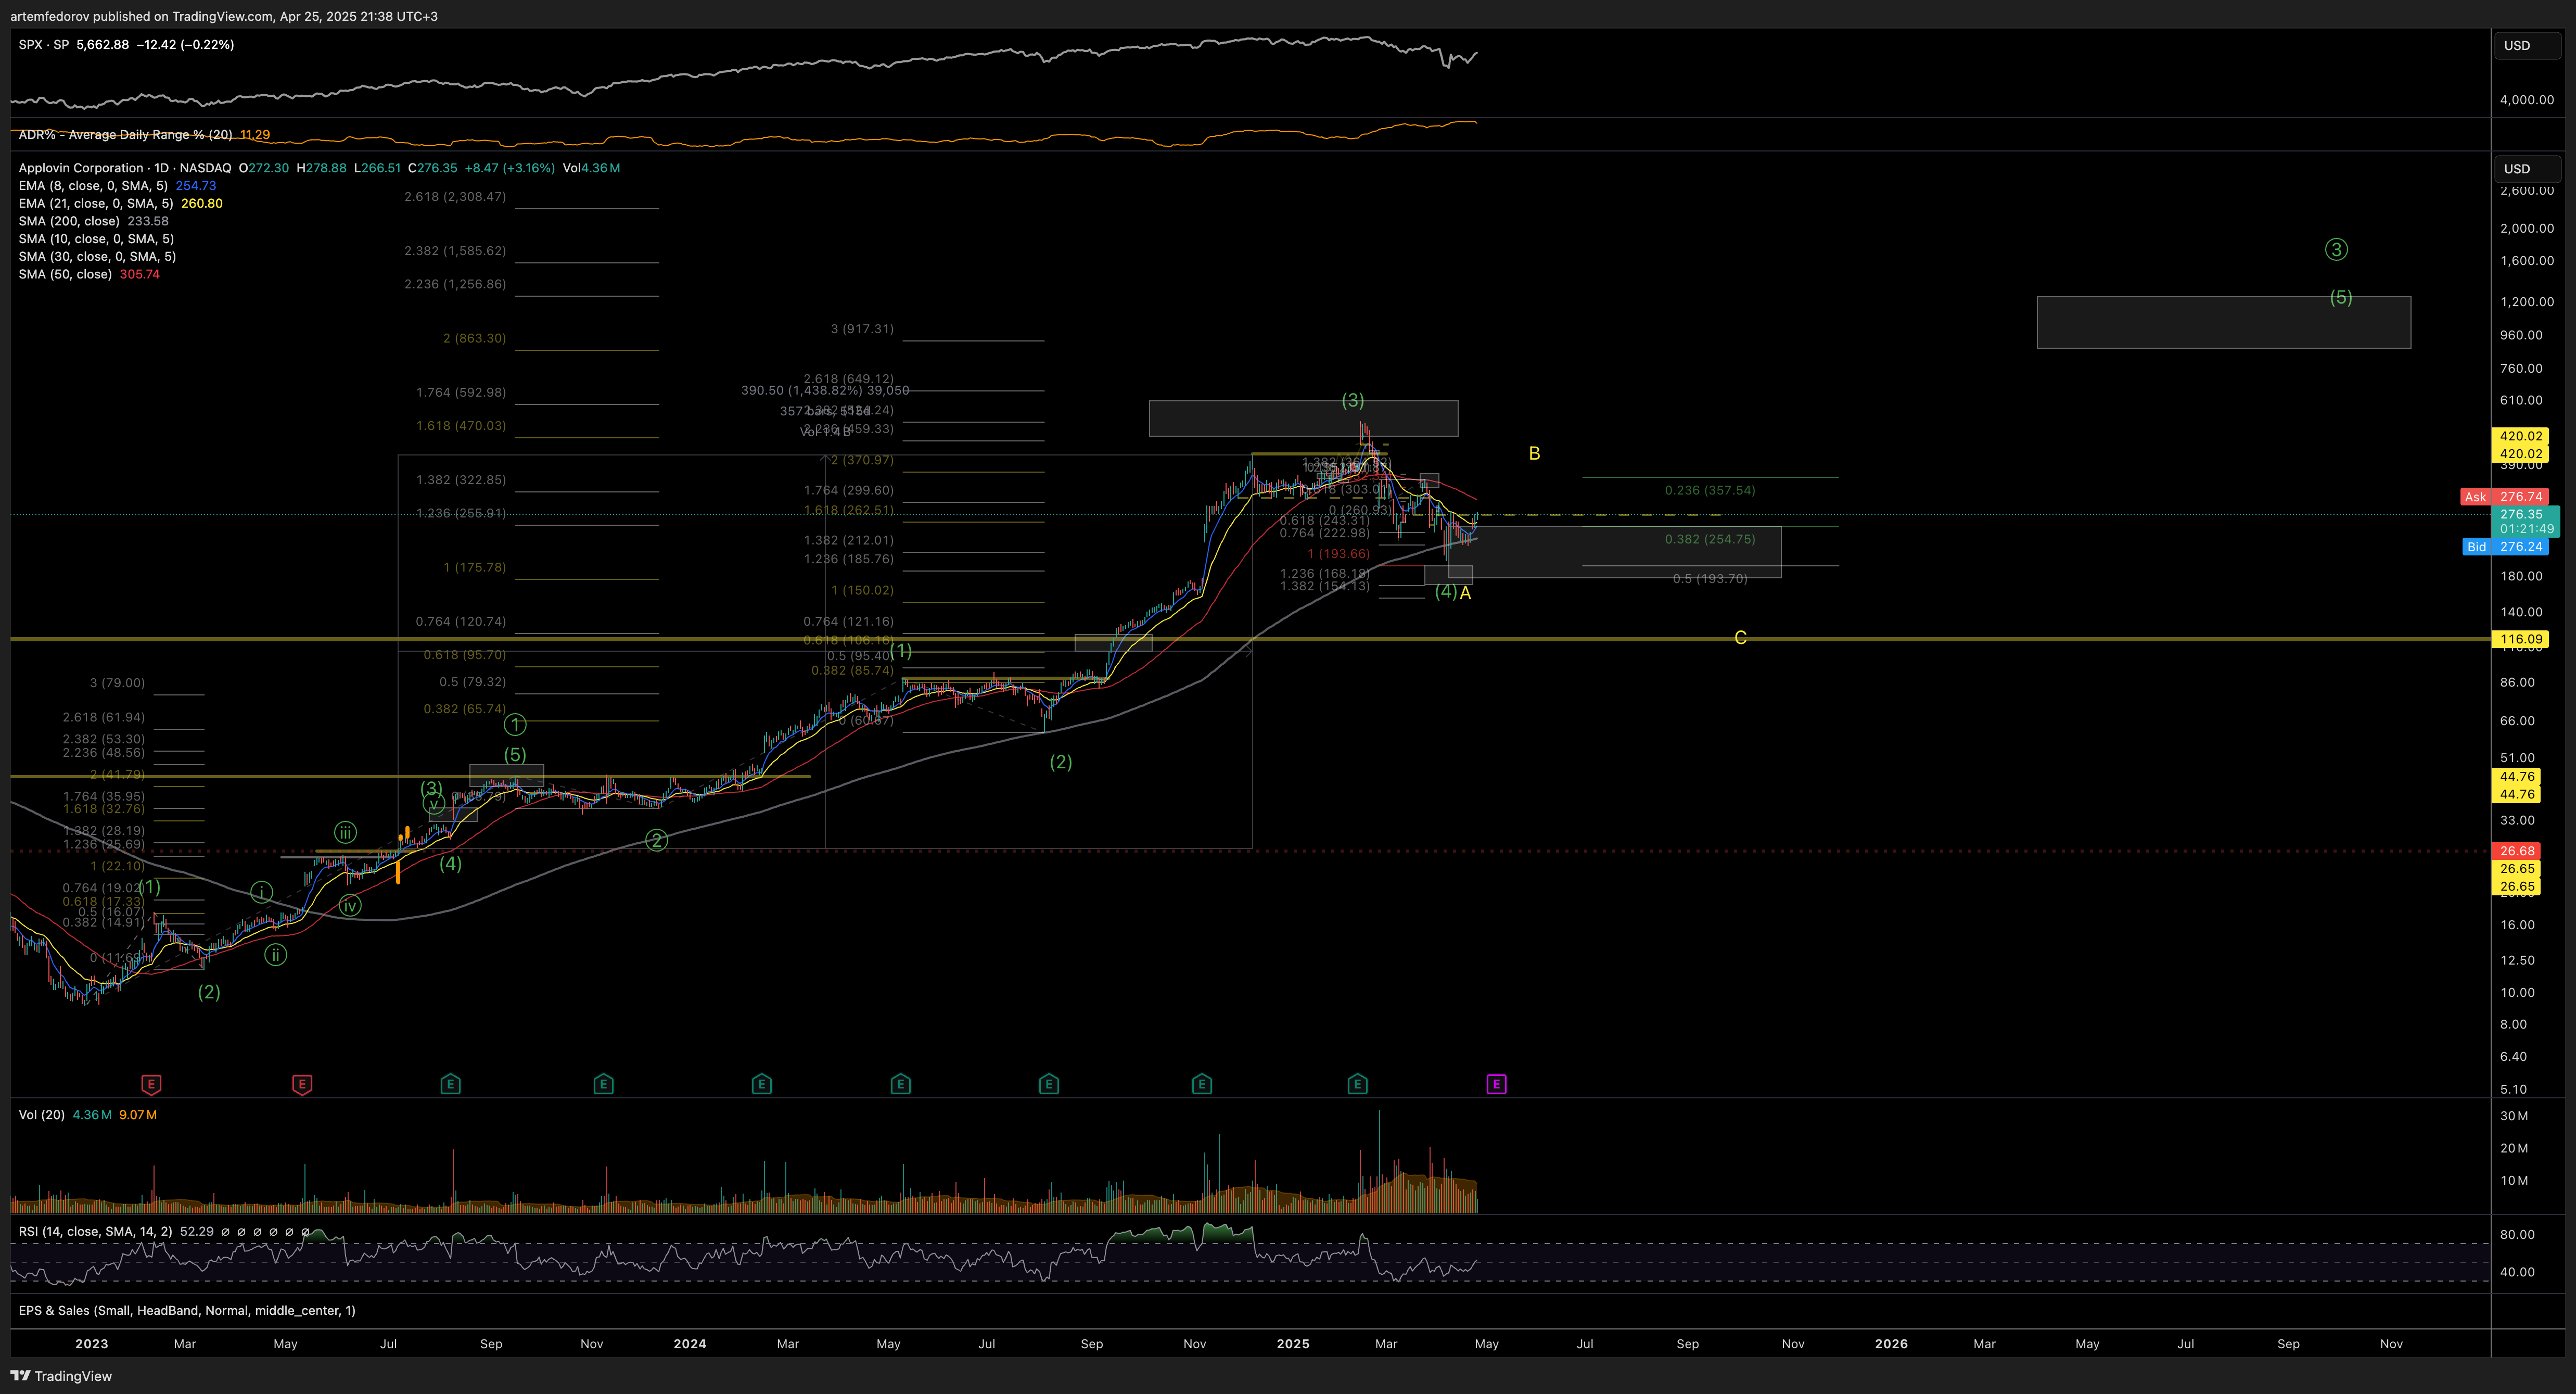This screenshot has width=2576, height=1394.
Task: Click the 1,200.00 tick on price scale
Action: (2526, 302)
